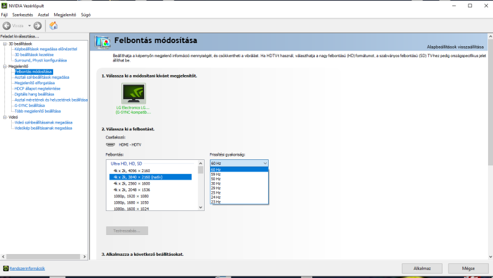Pick 25 Hz from the refresh list
This screenshot has width=493, height=278.
239,193
